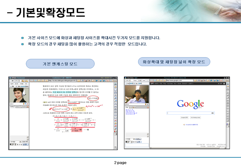
Task: Adjust the Spk volume slider in Testroom window
Action: pos(24,86)
